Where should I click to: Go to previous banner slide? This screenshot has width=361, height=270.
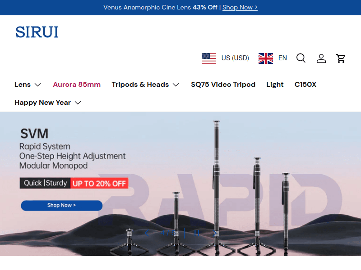click(x=147, y=233)
